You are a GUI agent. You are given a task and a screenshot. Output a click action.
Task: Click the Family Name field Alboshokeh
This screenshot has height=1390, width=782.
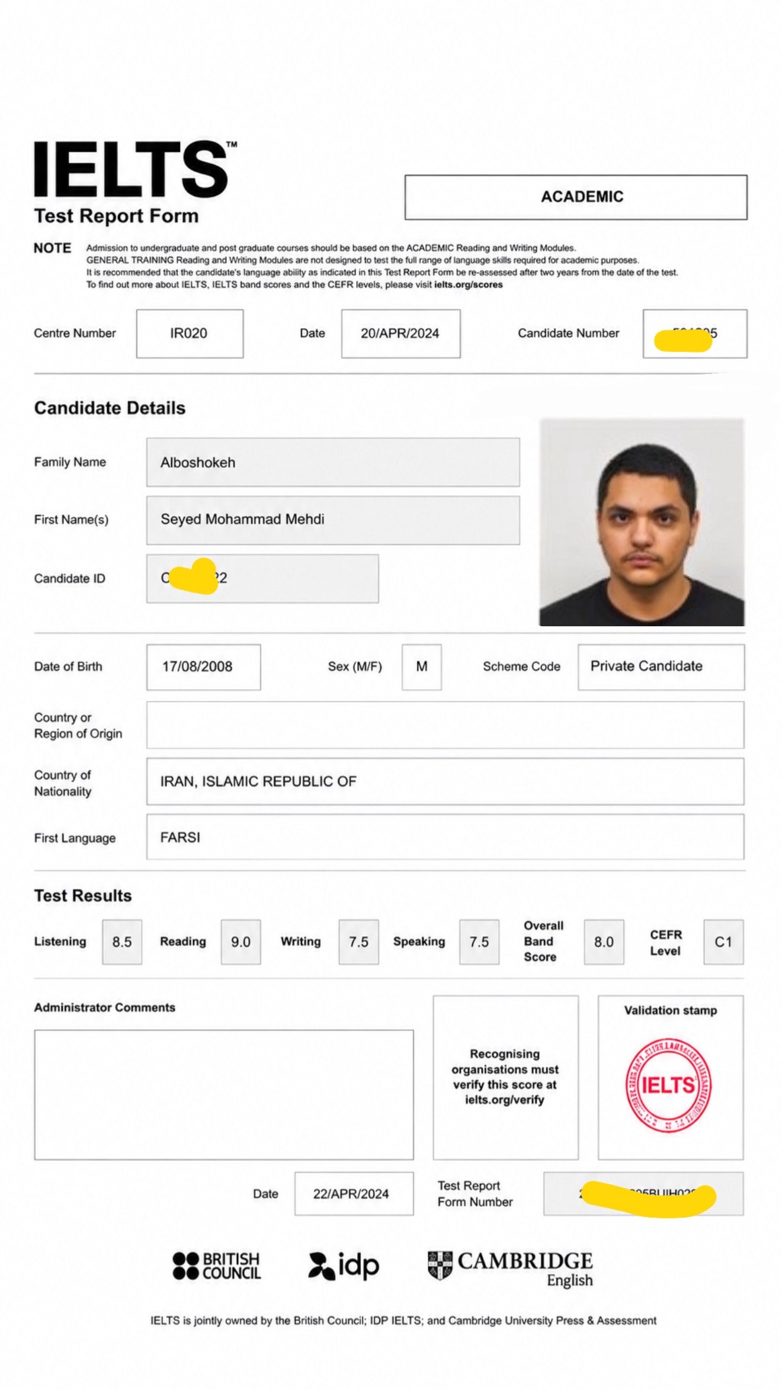333,462
